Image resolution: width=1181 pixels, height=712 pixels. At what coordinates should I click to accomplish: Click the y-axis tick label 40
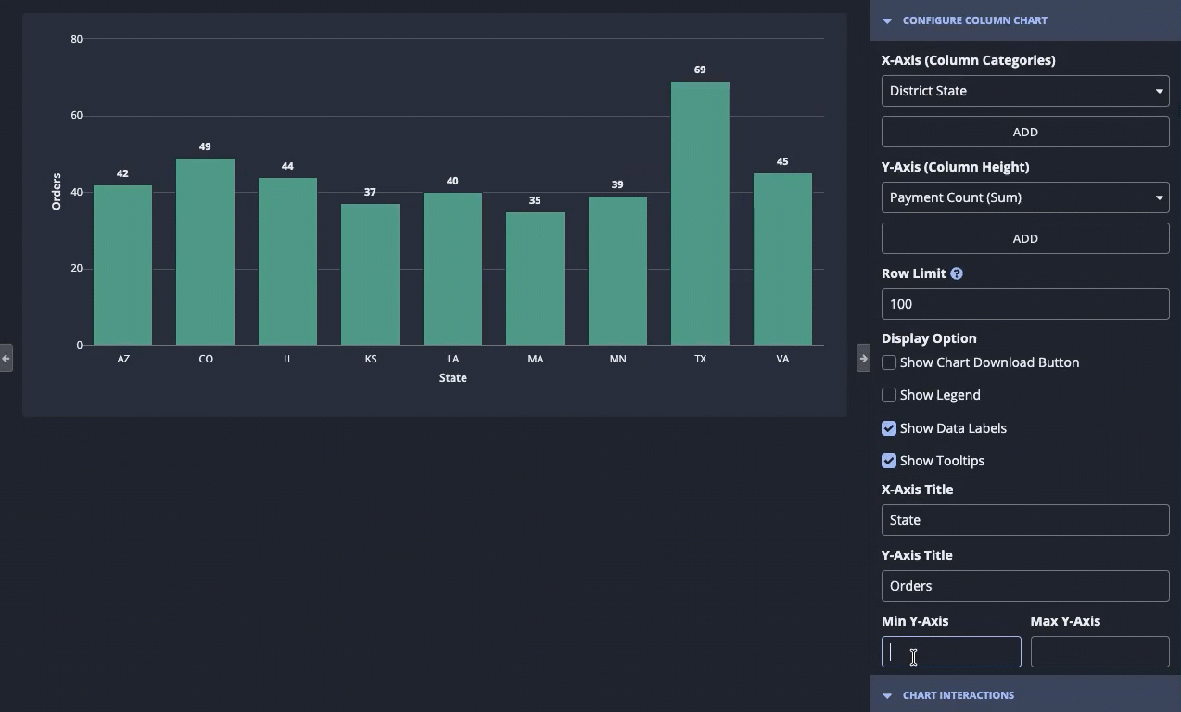point(76,192)
